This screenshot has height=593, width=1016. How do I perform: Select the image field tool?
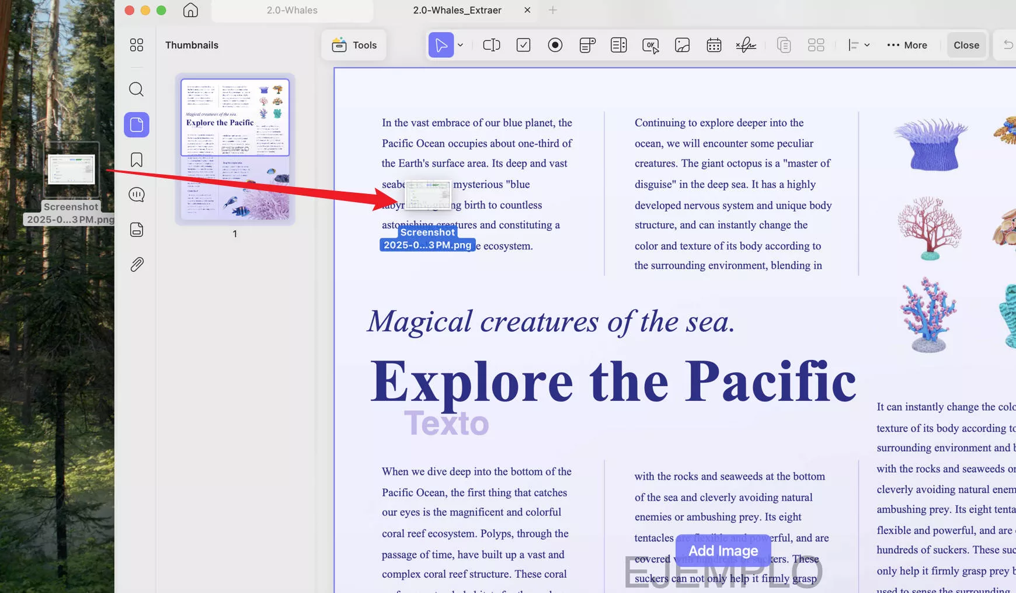(x=682, y=45)
